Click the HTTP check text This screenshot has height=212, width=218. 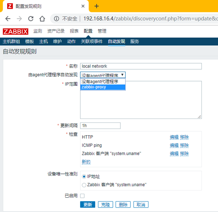tap(87, 137)
